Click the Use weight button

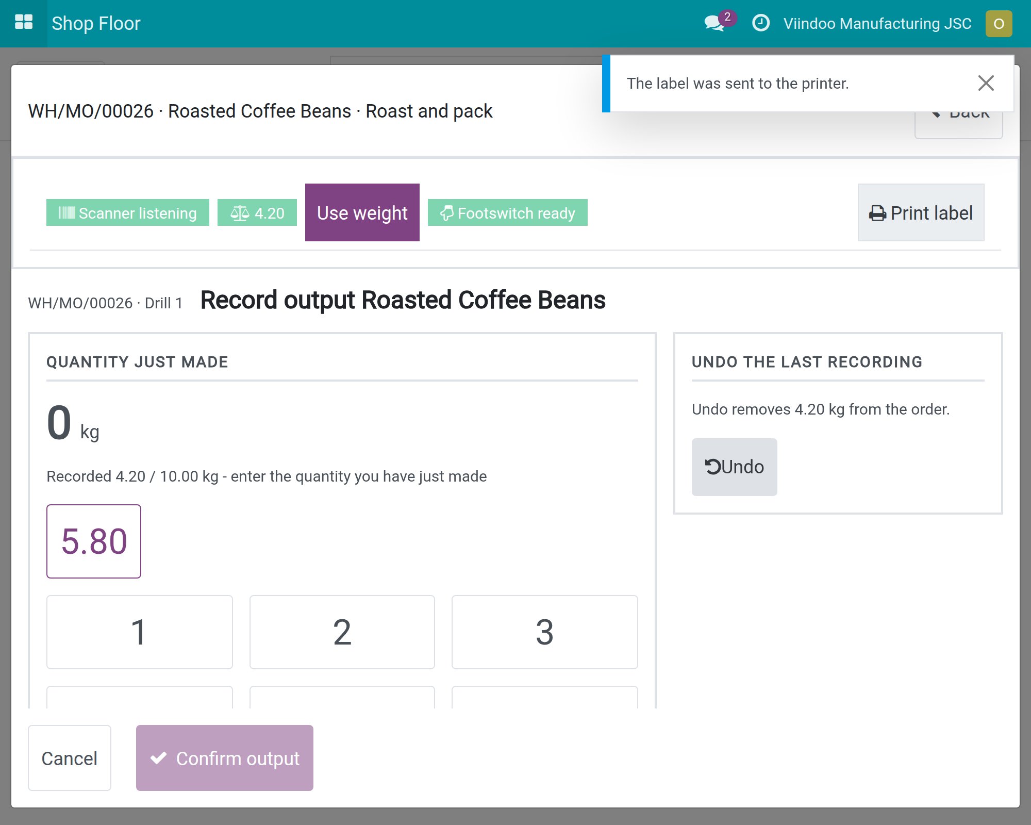[x=362, y=212]
